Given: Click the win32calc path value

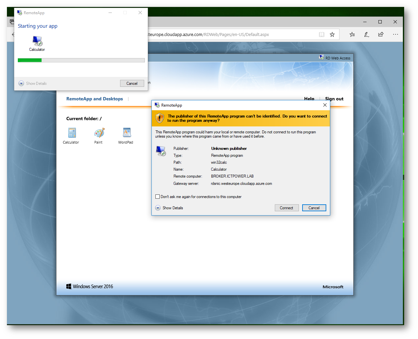Looking at the screenshot, I should [219, 162].
